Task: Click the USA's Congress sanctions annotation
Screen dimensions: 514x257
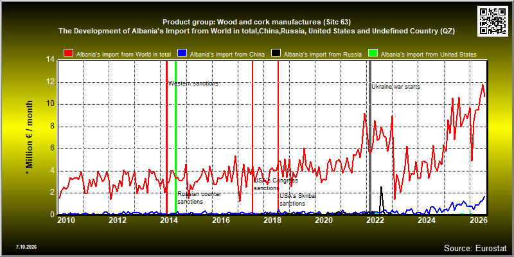Action: [276, 184]
